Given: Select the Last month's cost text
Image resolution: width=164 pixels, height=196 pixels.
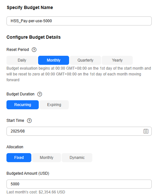Looking at the screenshot, I should (36, 192).
